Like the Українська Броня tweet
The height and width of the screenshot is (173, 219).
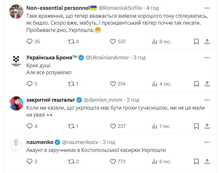pyautogui.click(x=113, y=84)
